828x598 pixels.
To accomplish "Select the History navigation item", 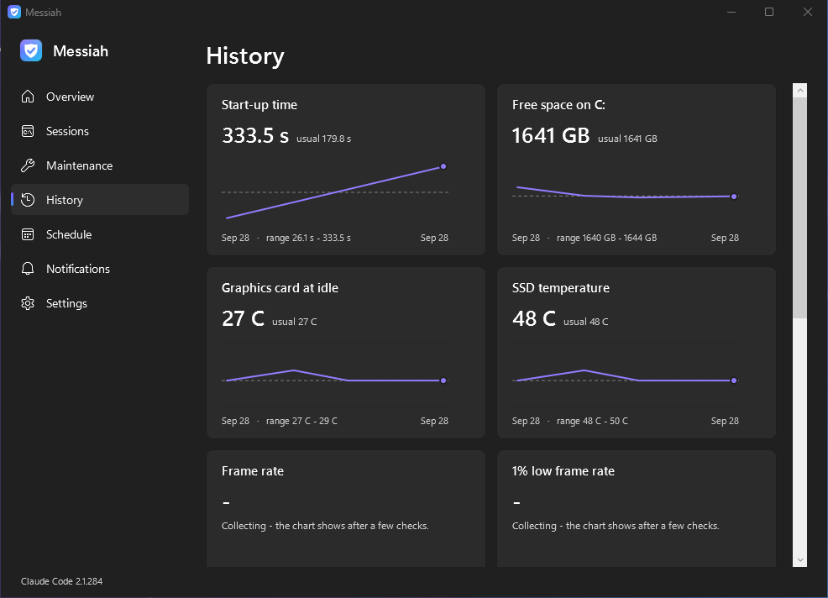I will tap(100, 200).
